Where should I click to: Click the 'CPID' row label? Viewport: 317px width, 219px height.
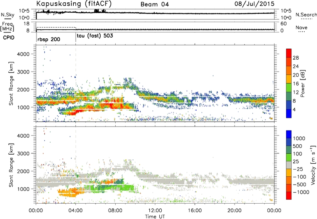pyautogui.click(x=9, y=38)
